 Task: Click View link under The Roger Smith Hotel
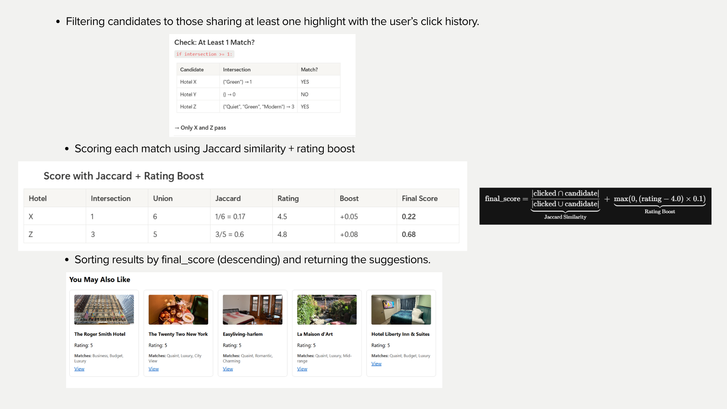(x=79, y=369)
